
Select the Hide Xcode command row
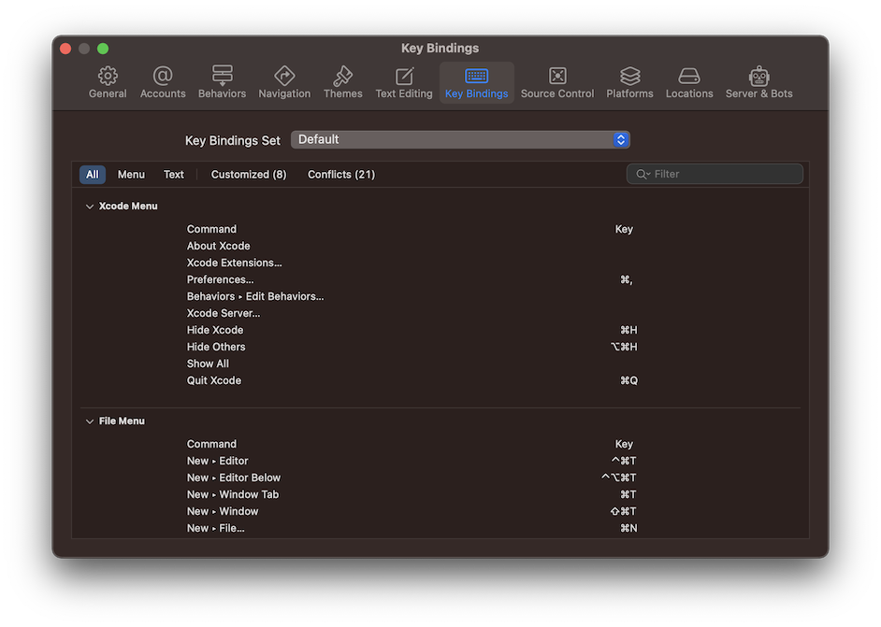(x=440, y=330)
